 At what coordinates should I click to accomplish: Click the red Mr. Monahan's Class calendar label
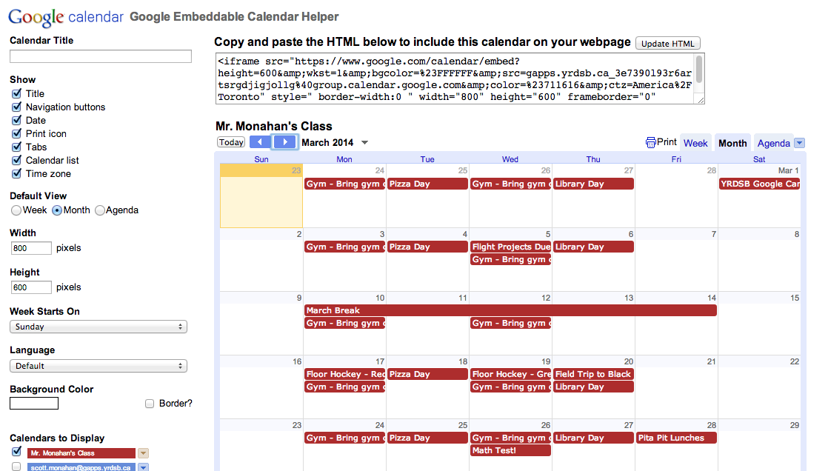pyautogui.click(x=81, y=453)
